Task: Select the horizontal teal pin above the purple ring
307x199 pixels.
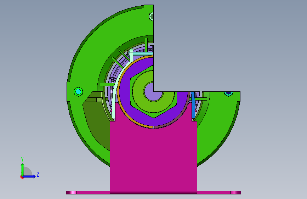Action: [143, 54]
